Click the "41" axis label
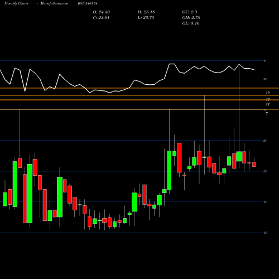Viewport: 279px width, 279px height. (x=265, y=61)
